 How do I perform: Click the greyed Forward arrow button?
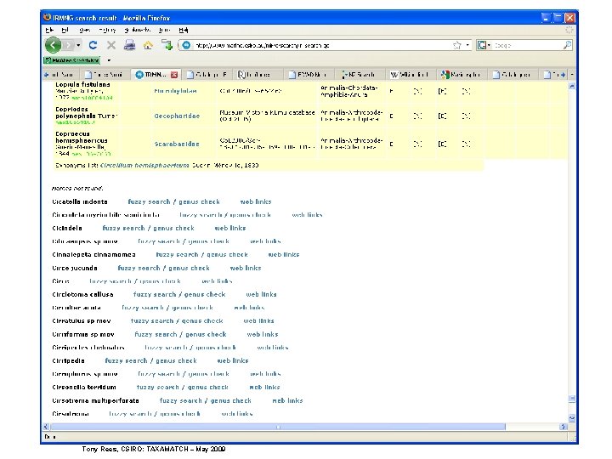(68, 45)
